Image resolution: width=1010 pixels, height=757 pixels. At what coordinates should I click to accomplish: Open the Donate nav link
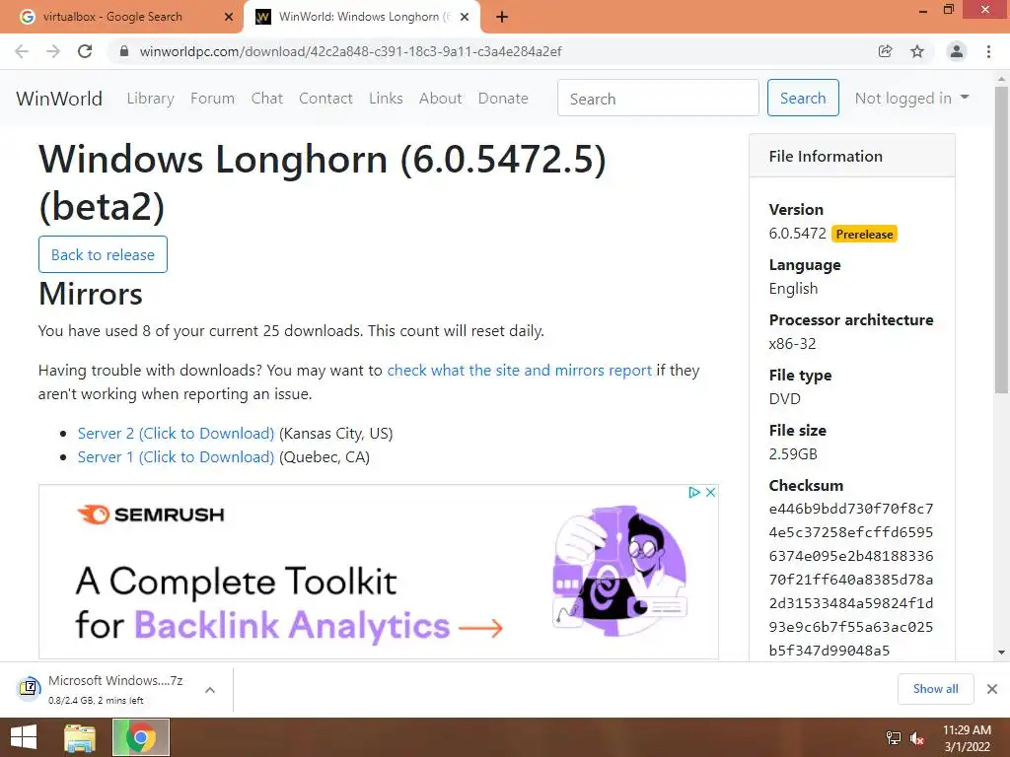coord(503,99)
